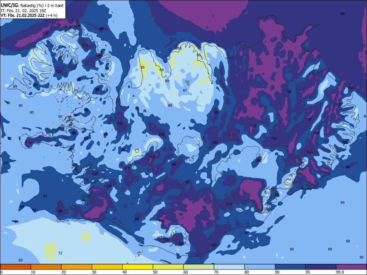Click the init time 'IT: Fös. 21. 02. 2025 18Z'
Screen dimensions: 367x275
click(23, 11)
